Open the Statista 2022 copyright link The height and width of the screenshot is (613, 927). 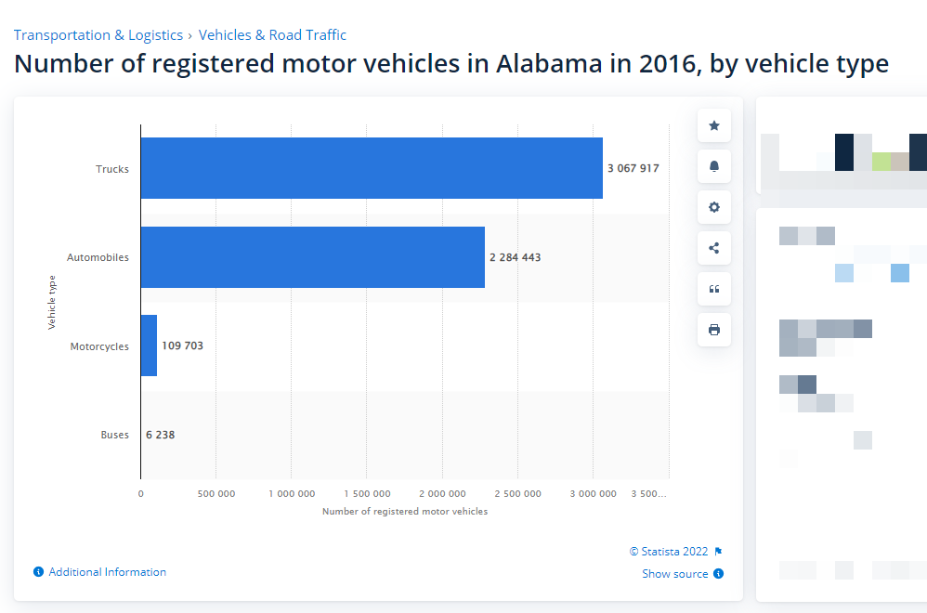click(x=672, y=551)
